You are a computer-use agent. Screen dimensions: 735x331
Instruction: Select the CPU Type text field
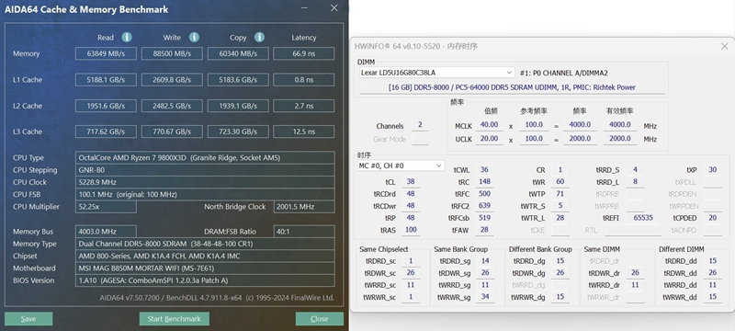coord(205,157)
